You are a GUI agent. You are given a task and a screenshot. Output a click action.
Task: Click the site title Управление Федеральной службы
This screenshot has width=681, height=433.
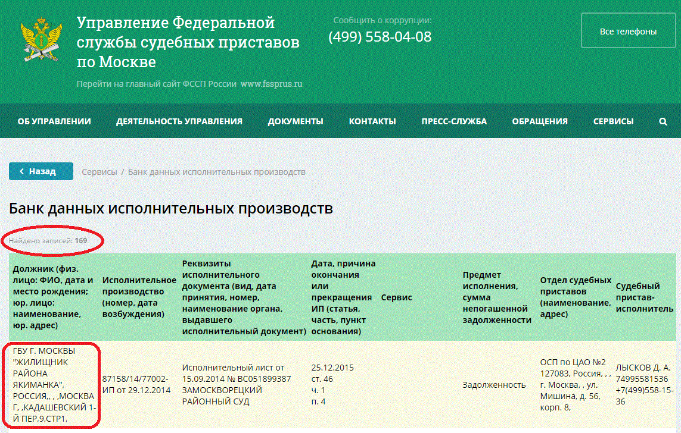[x=188, y=42]
